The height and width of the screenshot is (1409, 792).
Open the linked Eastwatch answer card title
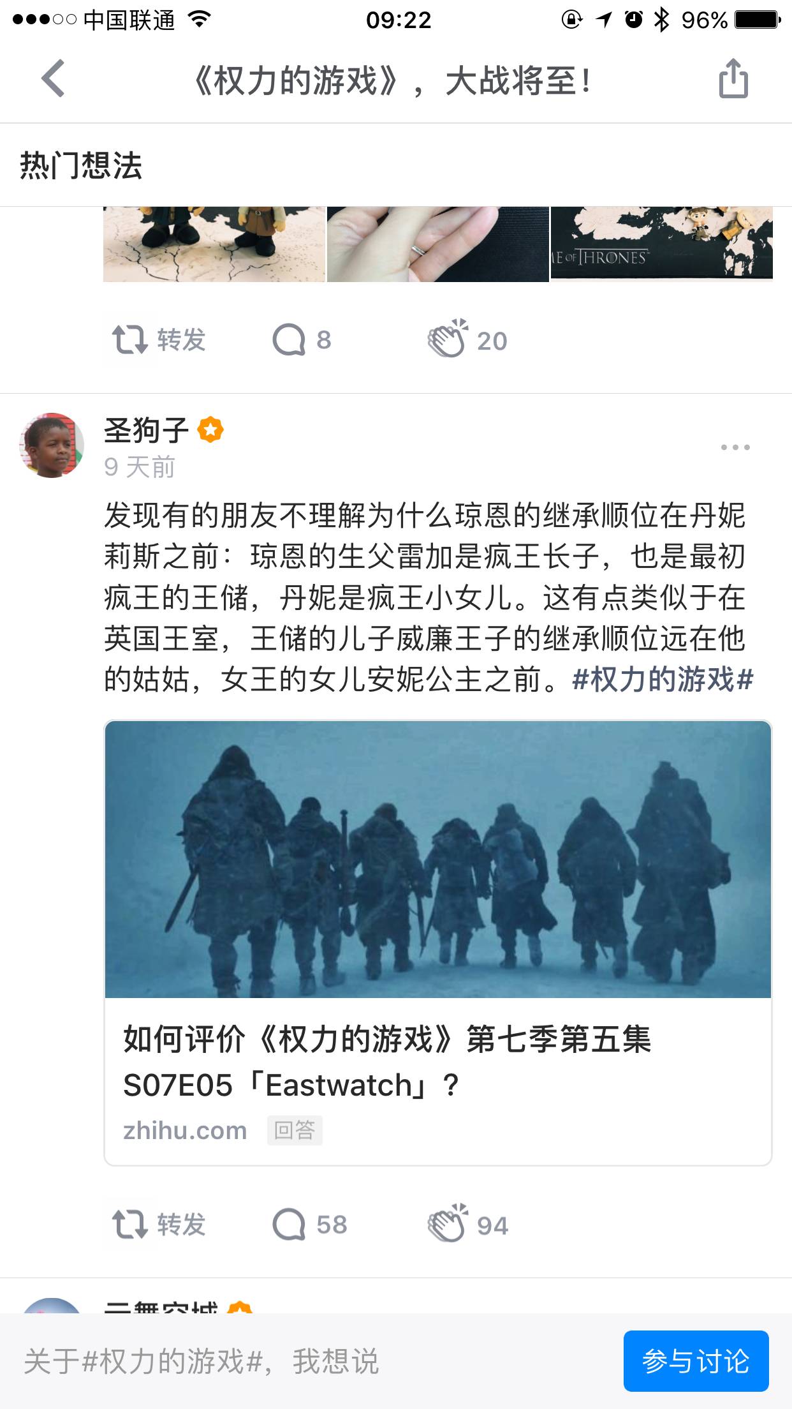tap(387, 1062)
